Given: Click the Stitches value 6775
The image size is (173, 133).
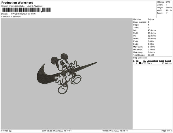Looking at the screenshot, I should (x=168, y=2).
